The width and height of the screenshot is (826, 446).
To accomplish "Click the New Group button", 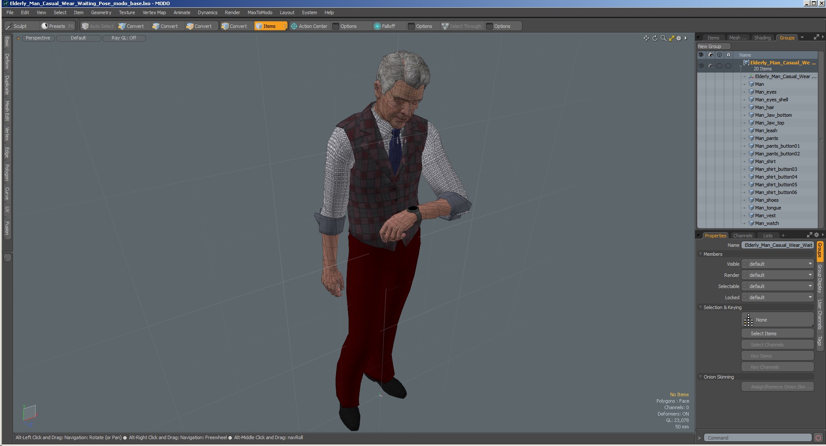I will pos(714,46).
